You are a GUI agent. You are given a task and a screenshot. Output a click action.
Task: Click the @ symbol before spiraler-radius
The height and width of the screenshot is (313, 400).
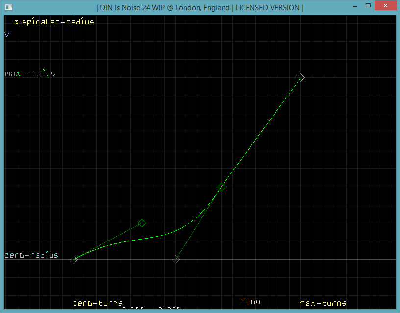point(16,22)
